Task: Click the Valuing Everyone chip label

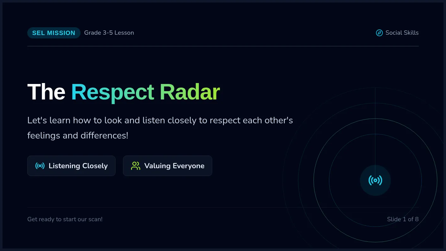Action: pos(174,166)
